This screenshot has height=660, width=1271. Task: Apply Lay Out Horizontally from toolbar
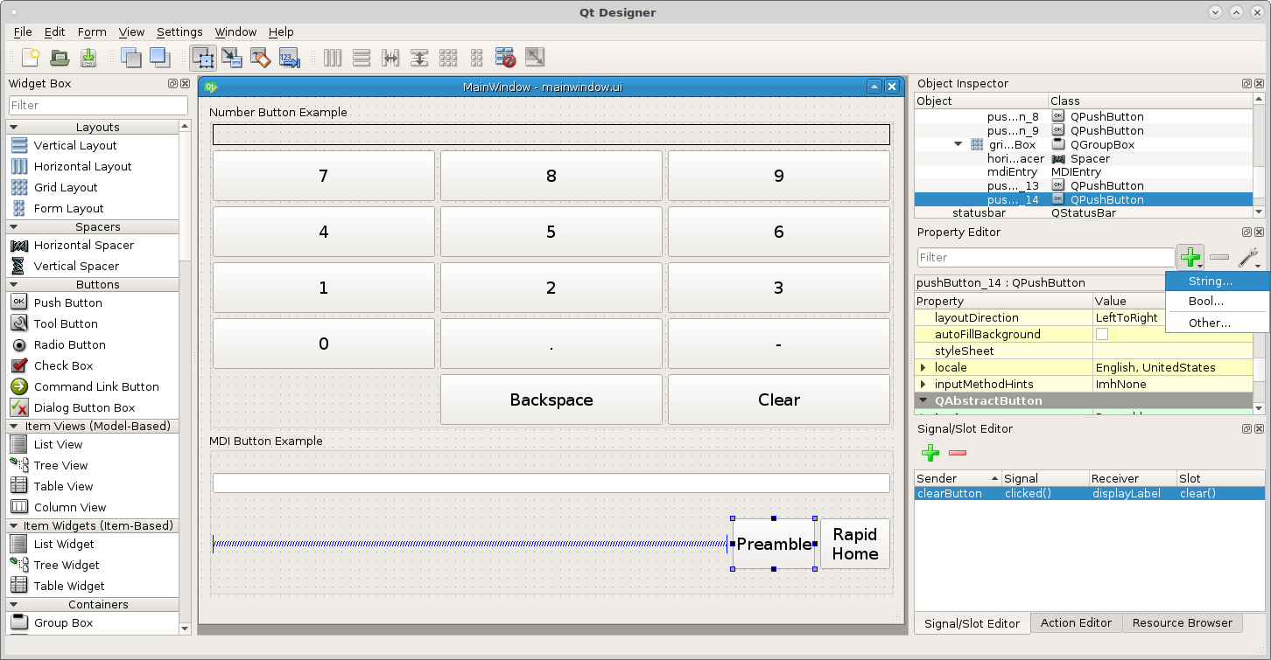point(333,58)
